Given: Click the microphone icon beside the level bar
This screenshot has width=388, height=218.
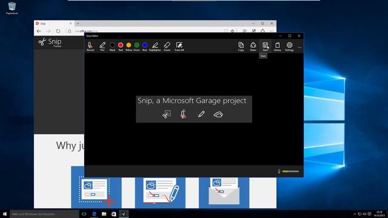Looking at the screenshot, I should click(279, 171).
